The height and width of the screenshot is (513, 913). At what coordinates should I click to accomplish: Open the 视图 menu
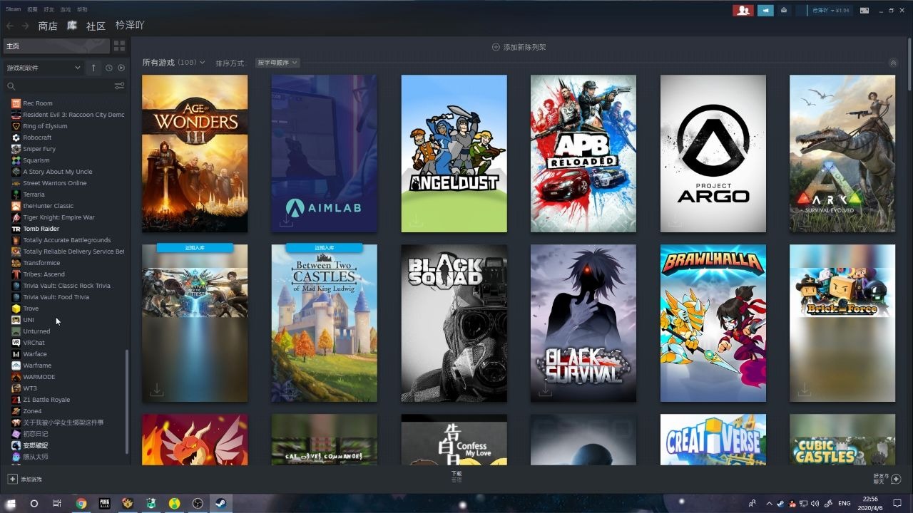coord(32,9)
